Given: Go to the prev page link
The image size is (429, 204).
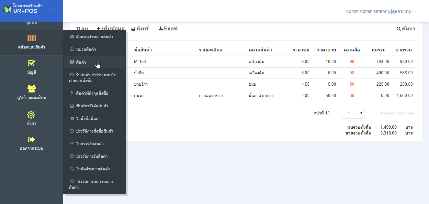Looking at the screenshot, I should click(388, 113).
